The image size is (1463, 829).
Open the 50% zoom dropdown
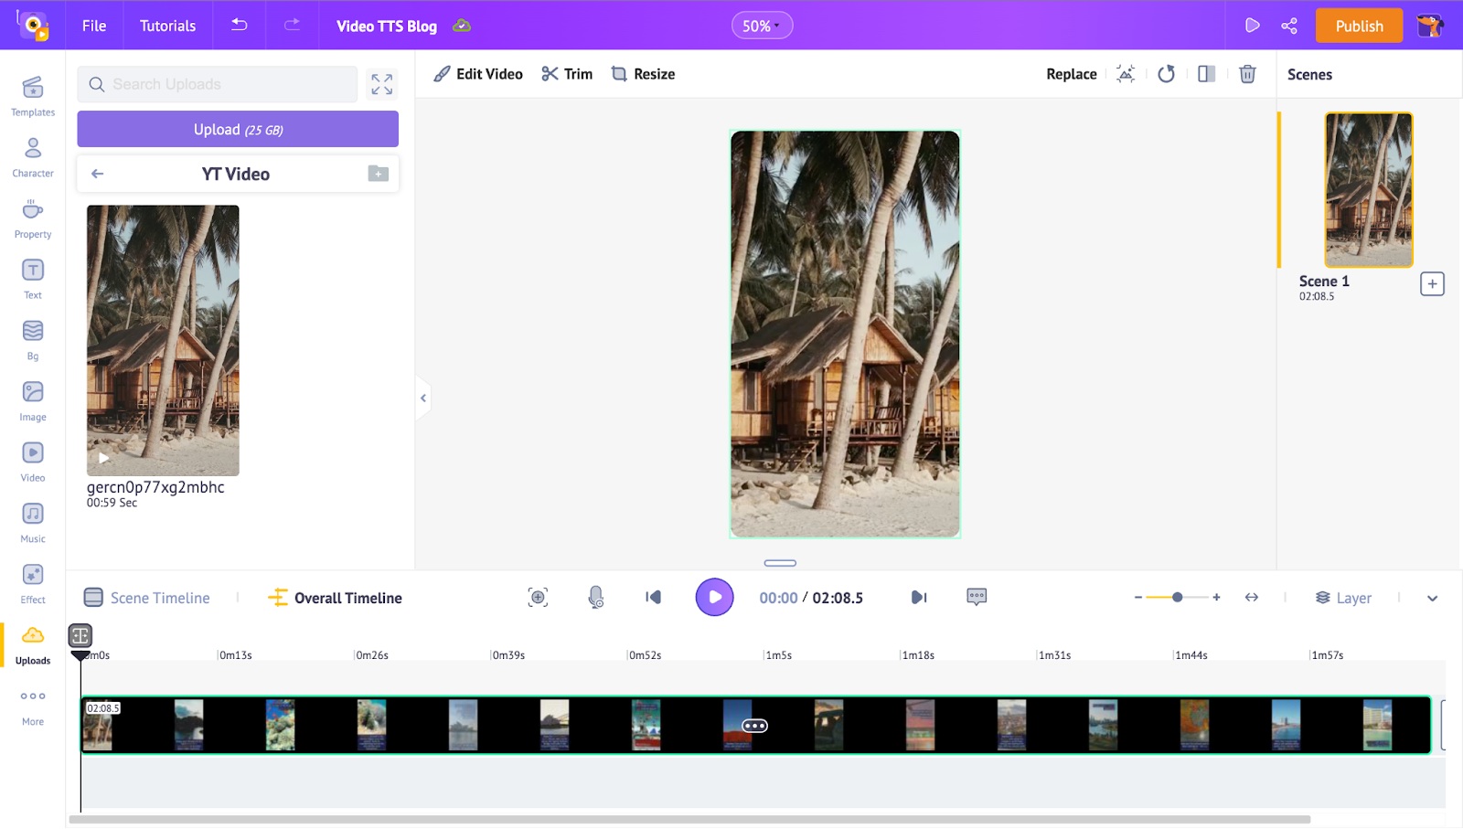coord(762,26)
